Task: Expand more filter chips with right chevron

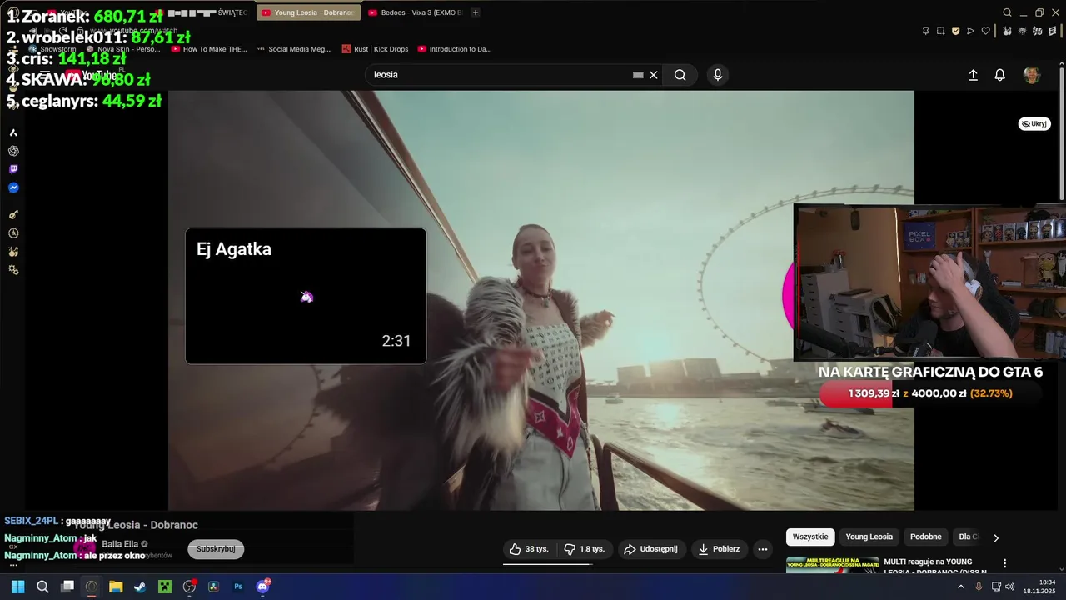Action: (996, 537)
